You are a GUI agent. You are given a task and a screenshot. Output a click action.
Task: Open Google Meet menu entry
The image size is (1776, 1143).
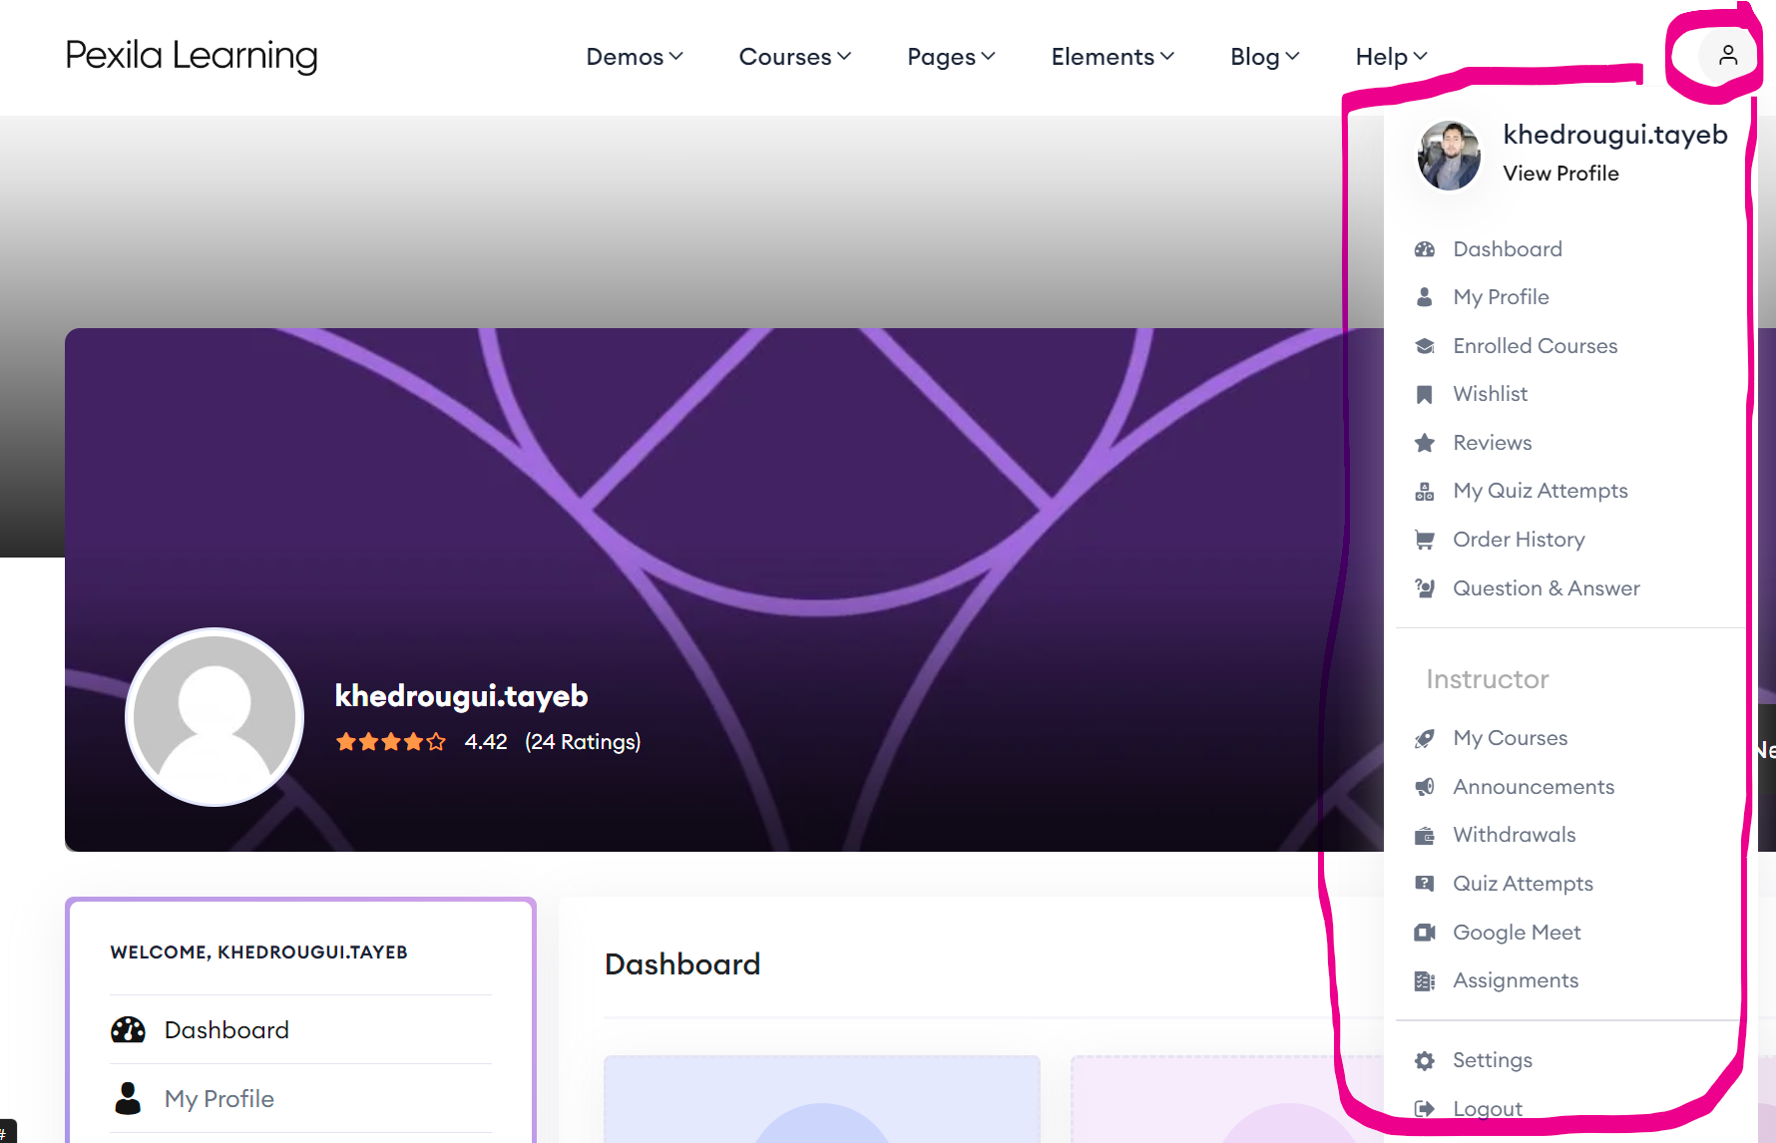click(1517, 933)
